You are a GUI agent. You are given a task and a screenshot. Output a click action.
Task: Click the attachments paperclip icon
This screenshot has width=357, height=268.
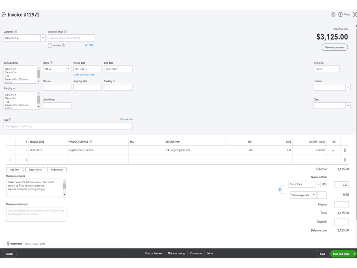point(8,244)
